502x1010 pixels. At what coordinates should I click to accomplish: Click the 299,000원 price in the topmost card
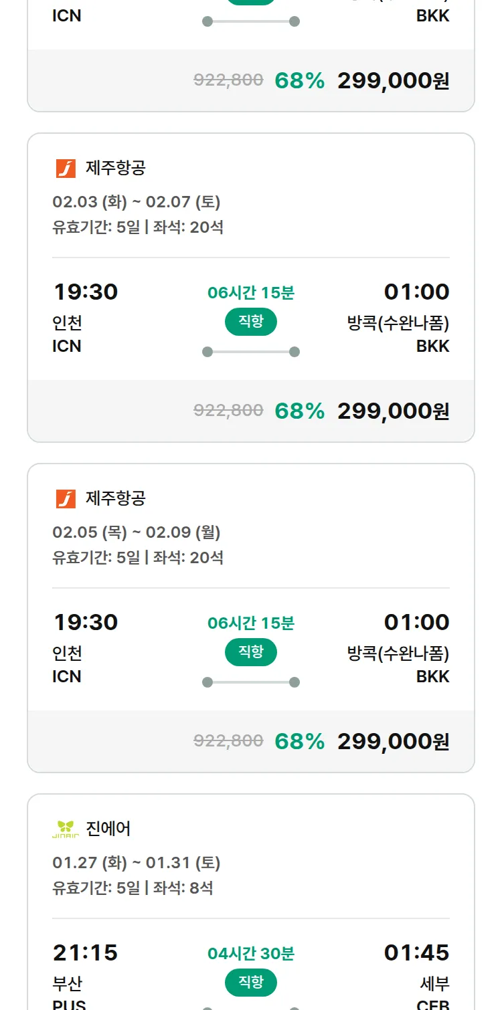(x=393, y=80)
